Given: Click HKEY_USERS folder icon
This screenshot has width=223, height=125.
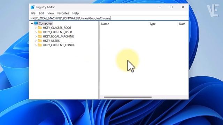Looking at the screenshot, I should pos(40,41).
